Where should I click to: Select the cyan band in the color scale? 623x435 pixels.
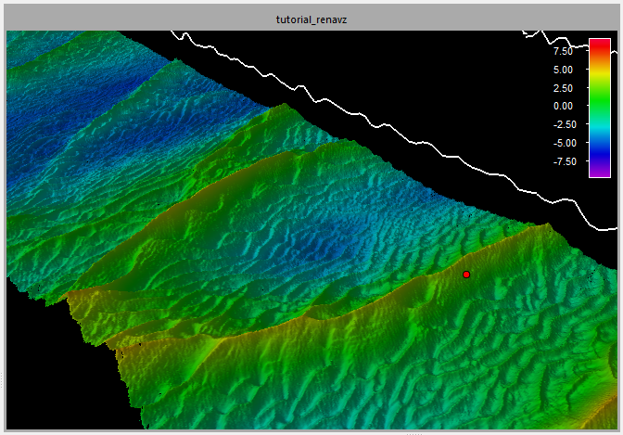coord(599,128)
